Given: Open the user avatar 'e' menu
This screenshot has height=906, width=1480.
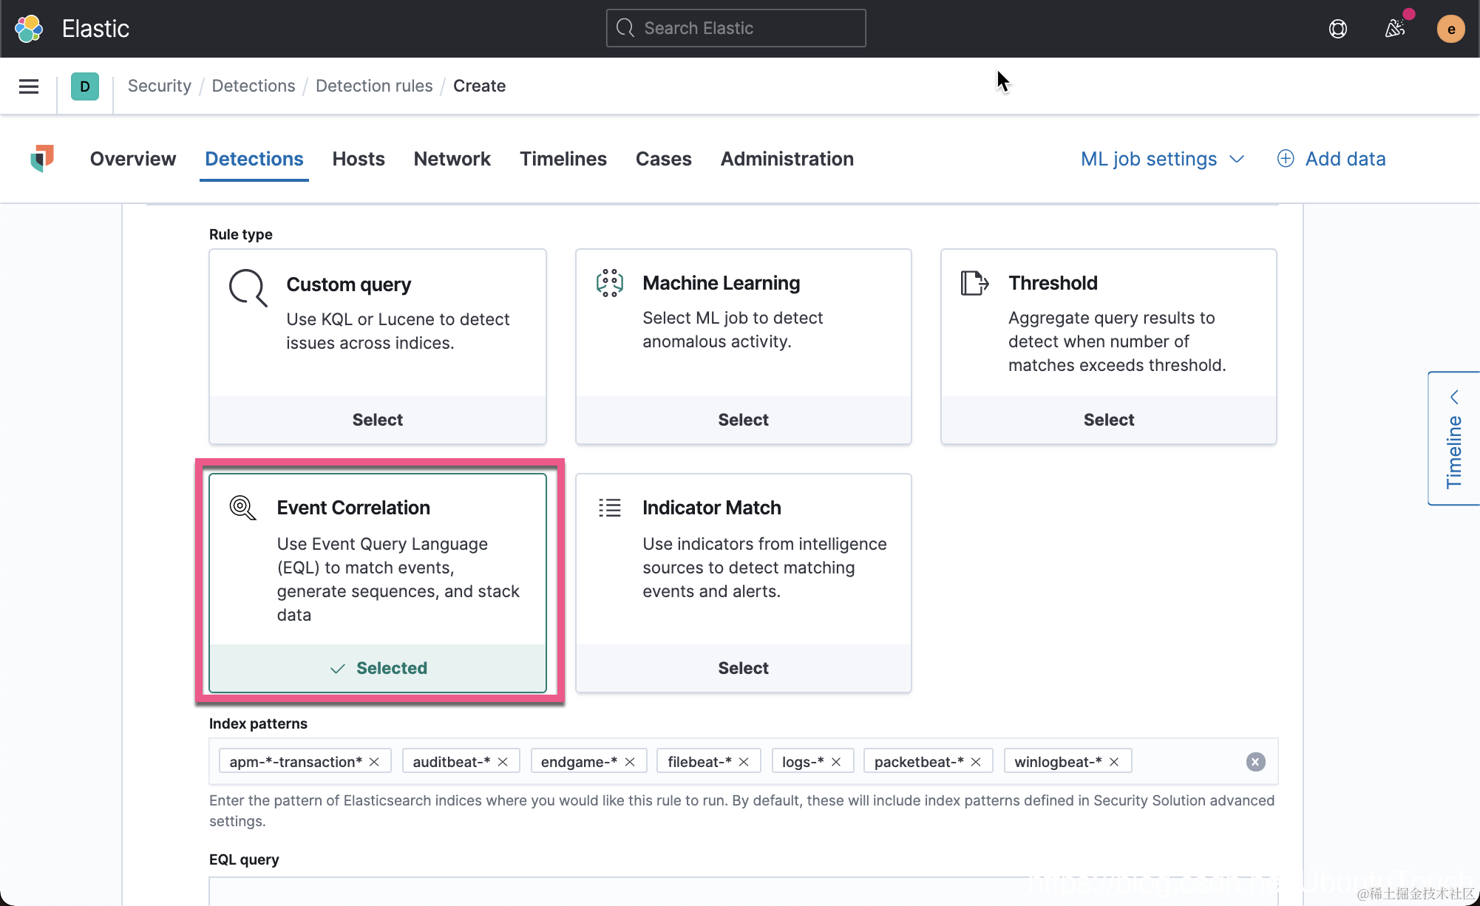Looking at the screenshot, I should (x=1450, y=29).
